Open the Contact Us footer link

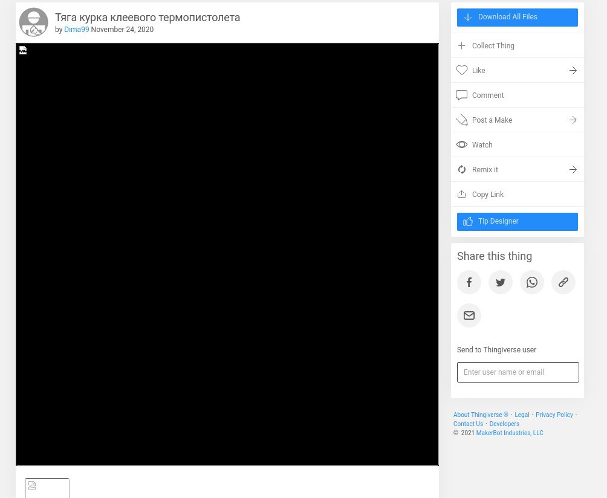(468, 424)
